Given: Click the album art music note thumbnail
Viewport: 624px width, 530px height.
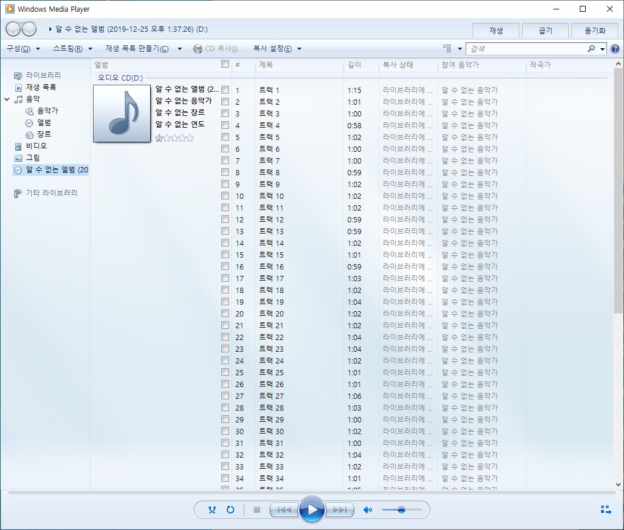Looking at the screenshot, I should tap(122, 114).
